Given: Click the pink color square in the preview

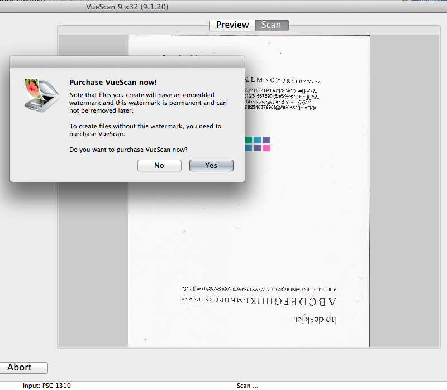Looking at the screenshot, I should point(267,148).
